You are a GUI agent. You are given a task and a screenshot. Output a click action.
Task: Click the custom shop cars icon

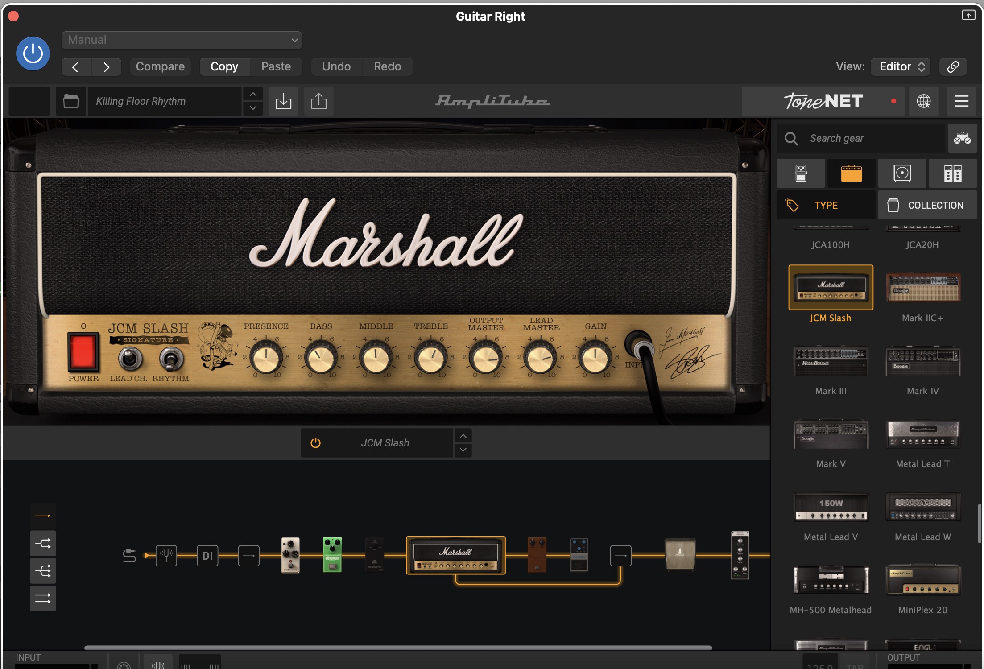pyautogui.click(x=962, y=138)
